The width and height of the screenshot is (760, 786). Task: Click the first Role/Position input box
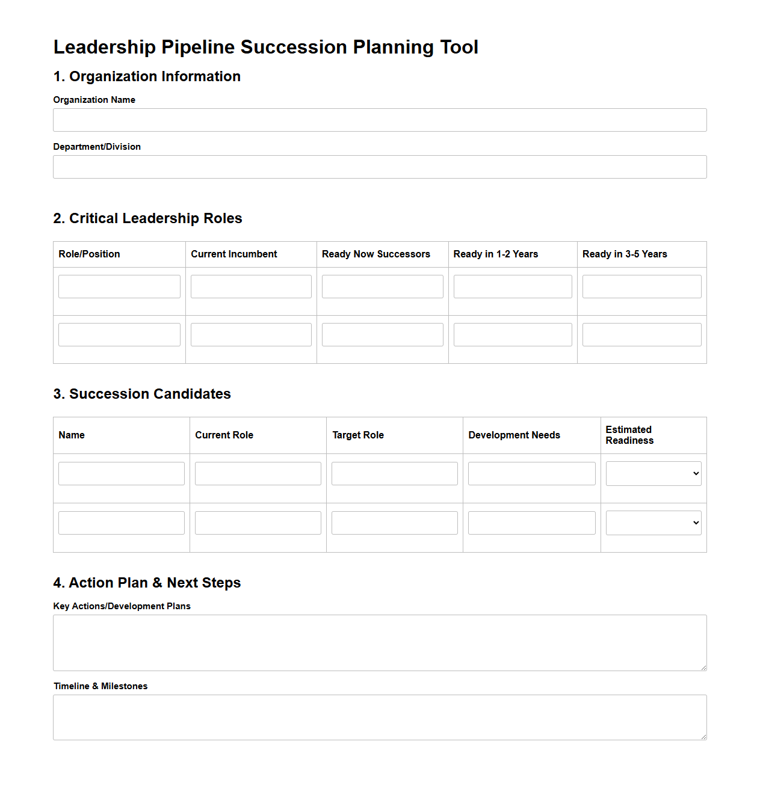(x=119, y=286)
